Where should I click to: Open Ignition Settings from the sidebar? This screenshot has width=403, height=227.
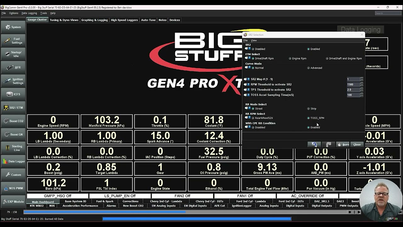pos(13,81)
